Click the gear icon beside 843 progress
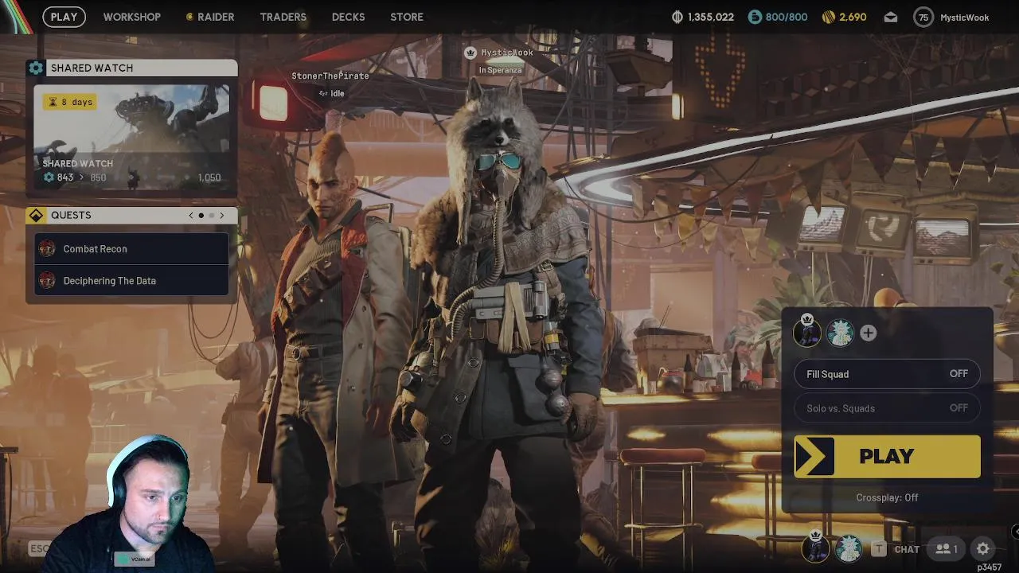Image resolution: width=1019 pixels, height=573 pixels. tap(49, 177)
